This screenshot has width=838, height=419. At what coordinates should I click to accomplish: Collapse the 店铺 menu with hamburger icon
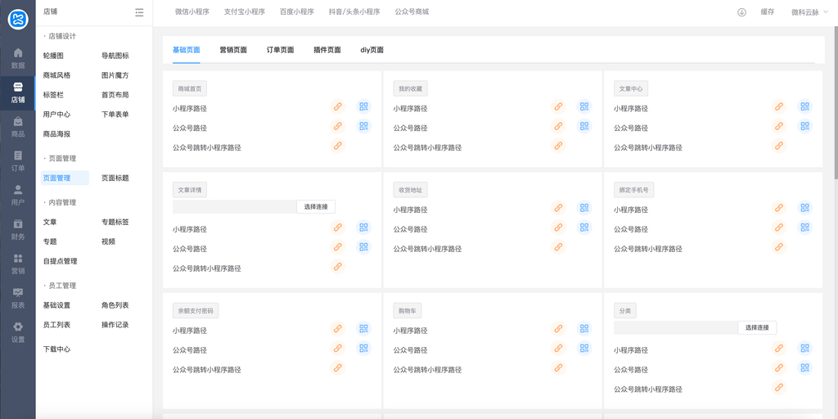[x=139, y=12]
